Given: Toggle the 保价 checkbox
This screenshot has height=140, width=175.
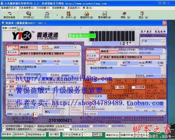Looking at the screenshot, I should (7, 87).
